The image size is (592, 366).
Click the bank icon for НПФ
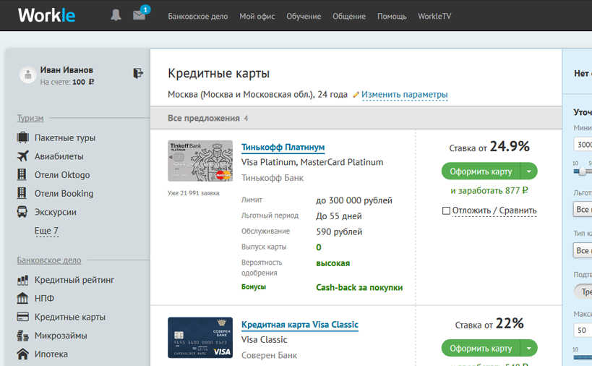(22, 298)
